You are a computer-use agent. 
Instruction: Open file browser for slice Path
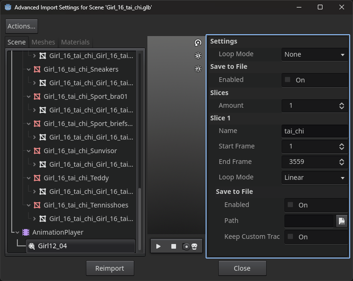click(x=341, y=221)
